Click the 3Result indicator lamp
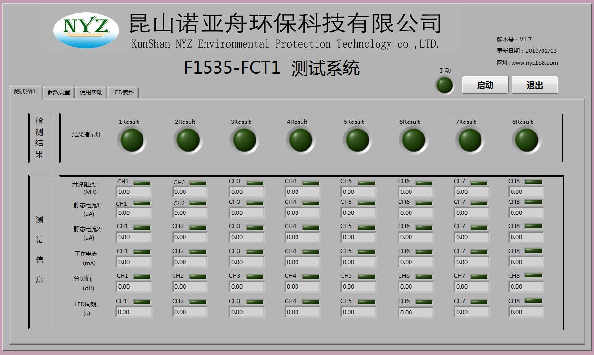Viewport: 594px width, 355px height. click(245, 140)
